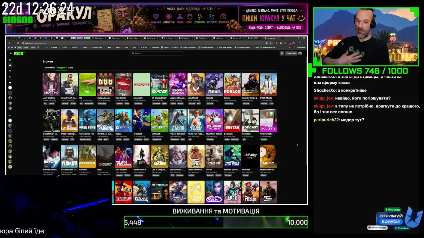Open the Counter-Strike 2 category cover
This screenshot has width=424, height=238.
pyautogui.click(x=250, y=85)
